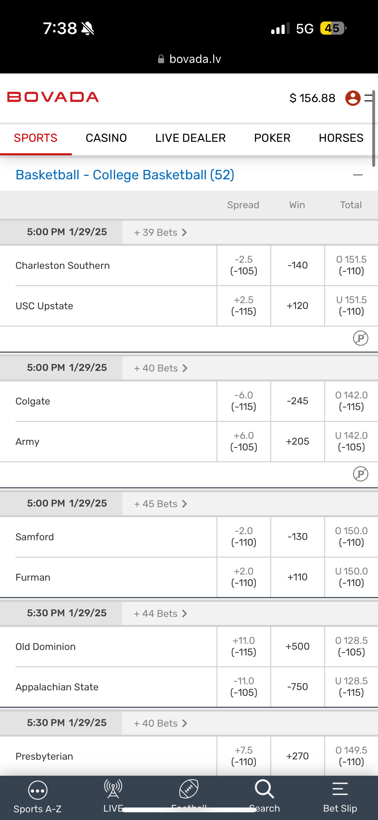378x820 pixels.
Task: Select Charleston Southern -2.5 spread bet
Action: (244, 265)
